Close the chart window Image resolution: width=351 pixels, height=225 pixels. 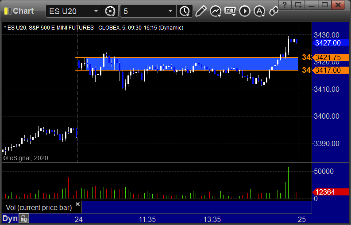338,5
